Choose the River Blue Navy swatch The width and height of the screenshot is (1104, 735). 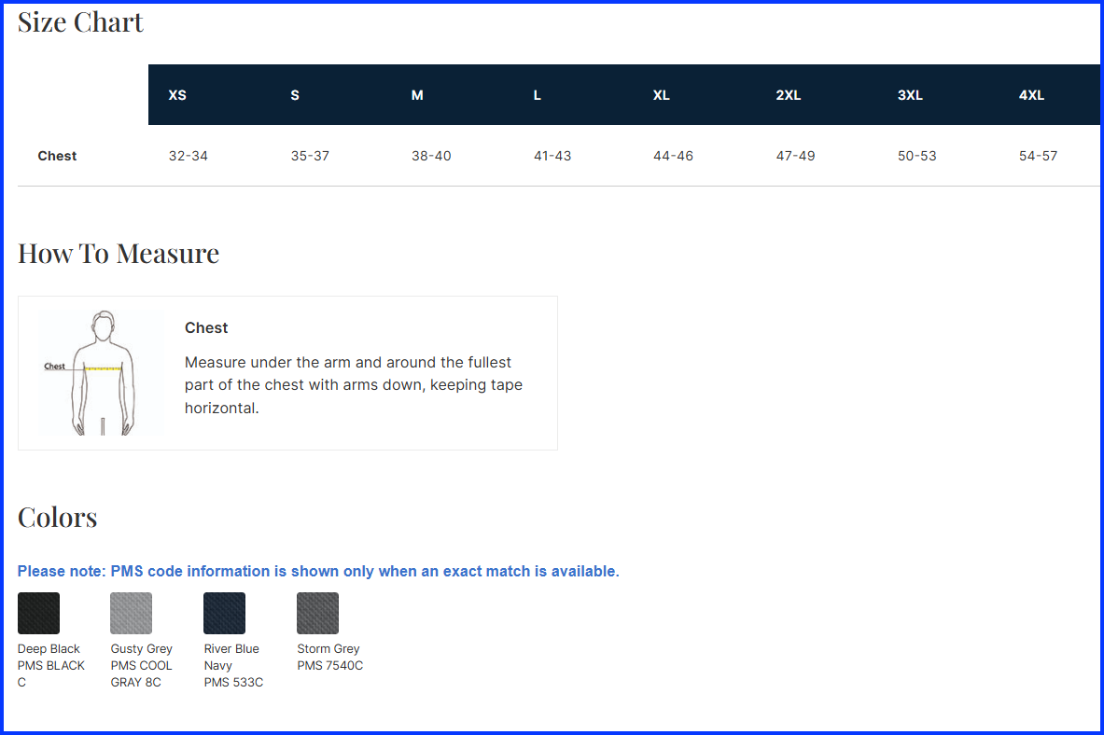pyautogui.click(x=224, y=613)
